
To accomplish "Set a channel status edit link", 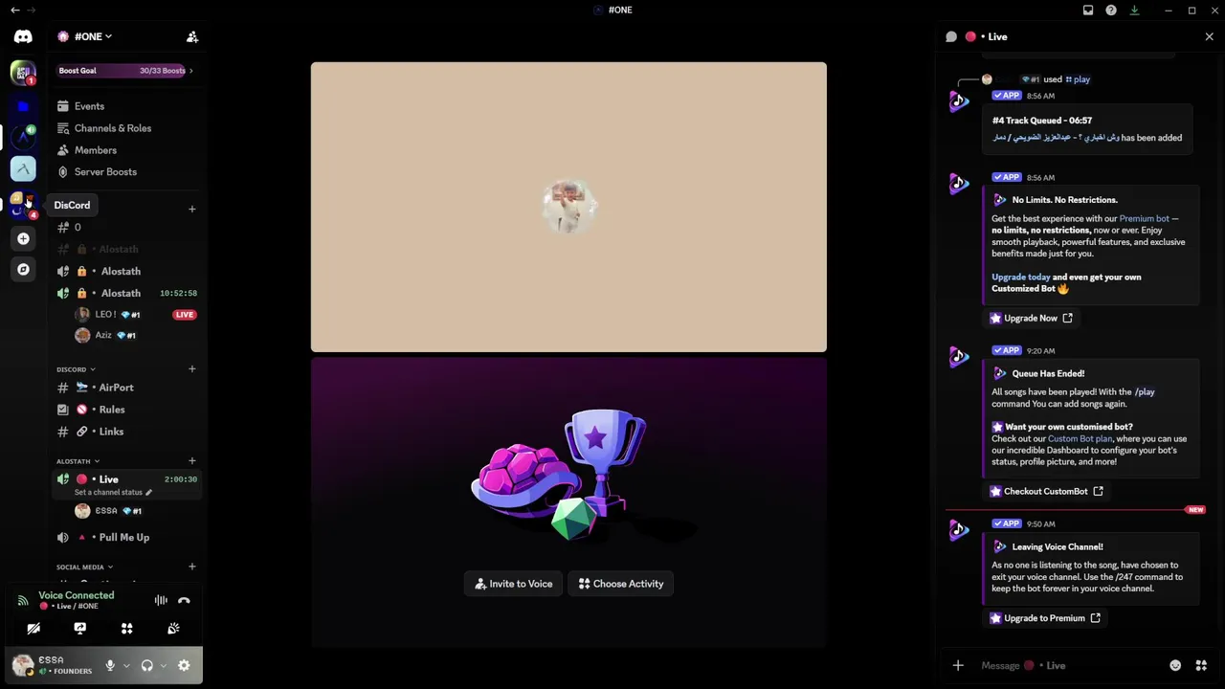I will (113, 492).
